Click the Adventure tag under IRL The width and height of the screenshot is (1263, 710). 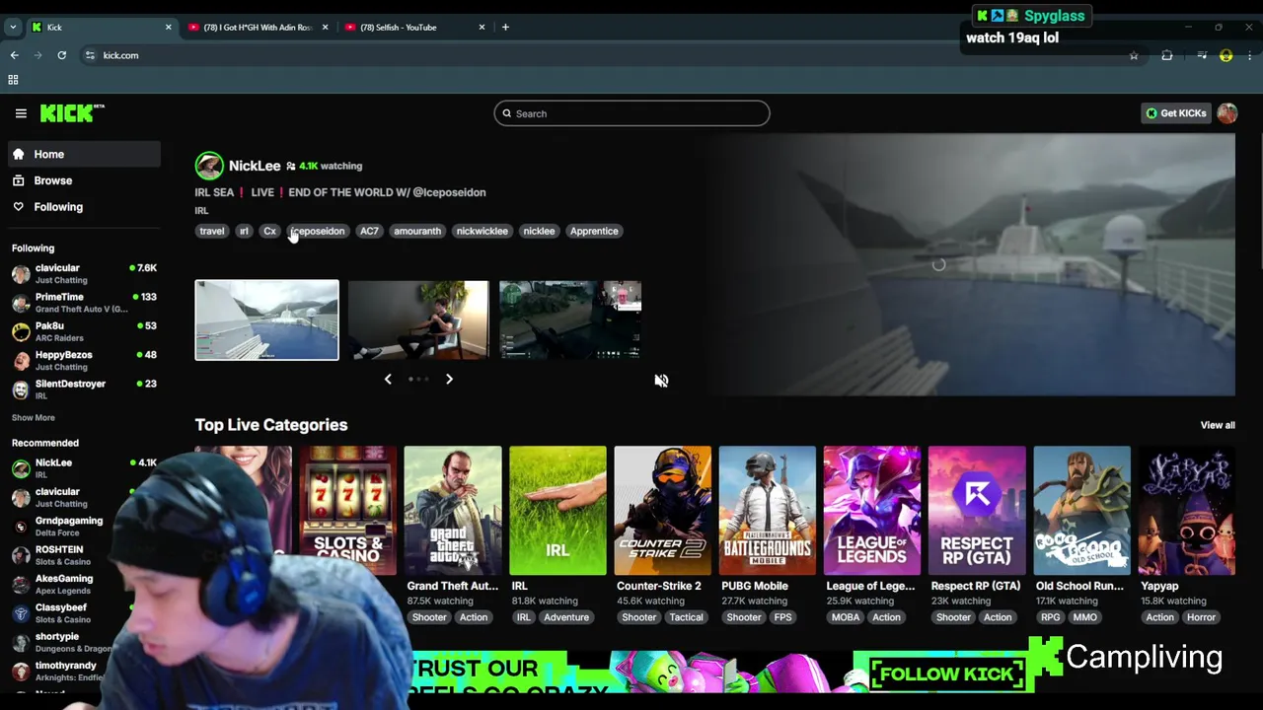(x=566, y=617)
